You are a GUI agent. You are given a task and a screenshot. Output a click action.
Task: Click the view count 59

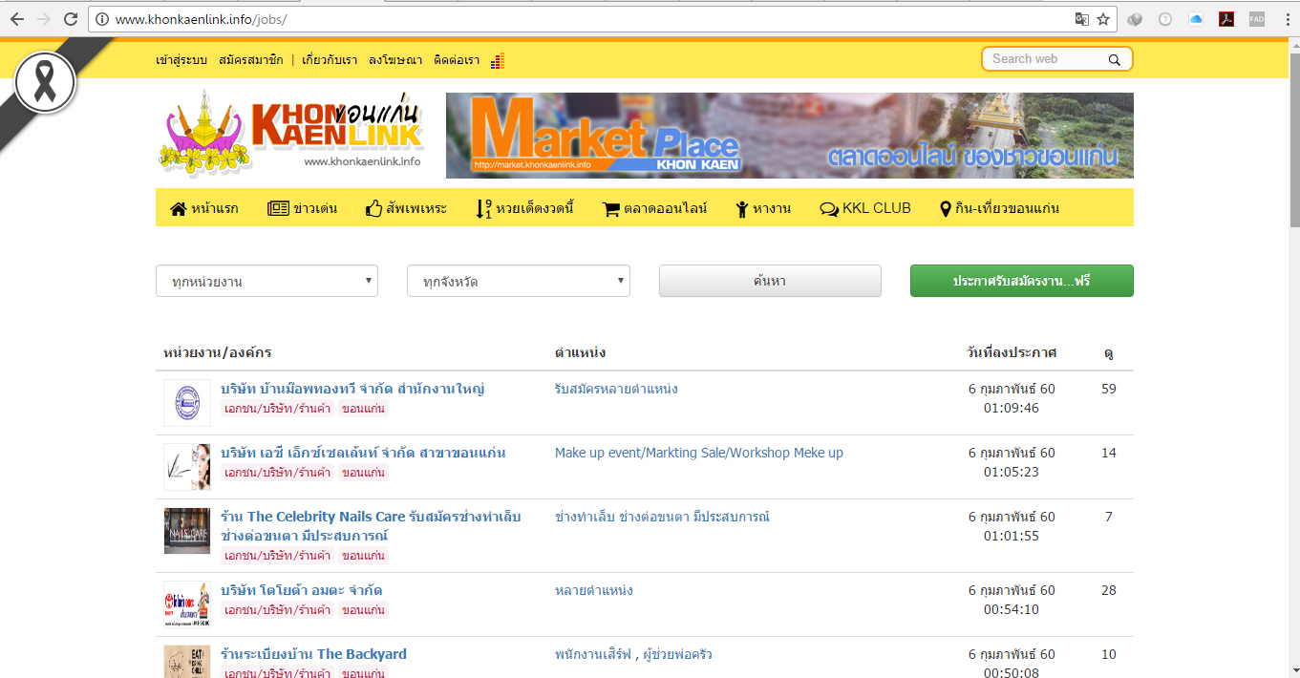[x=1109, y=389]
